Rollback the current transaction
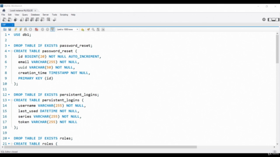Screen dimensions: 280x157 pyautogui.click(x=48, y=29)
